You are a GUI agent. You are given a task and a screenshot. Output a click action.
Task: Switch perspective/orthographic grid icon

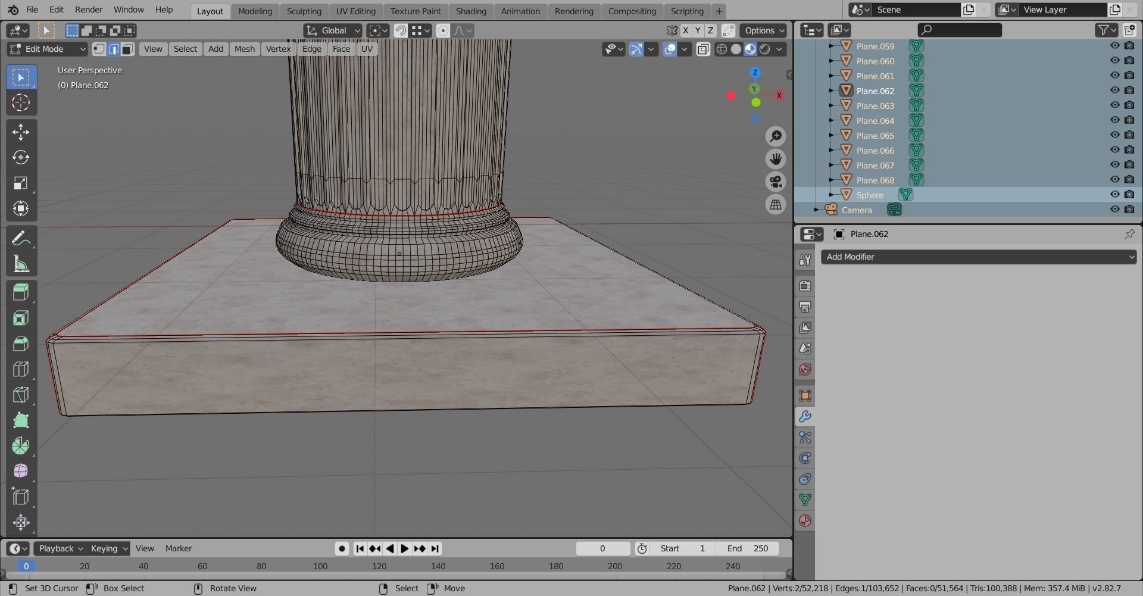775,204
